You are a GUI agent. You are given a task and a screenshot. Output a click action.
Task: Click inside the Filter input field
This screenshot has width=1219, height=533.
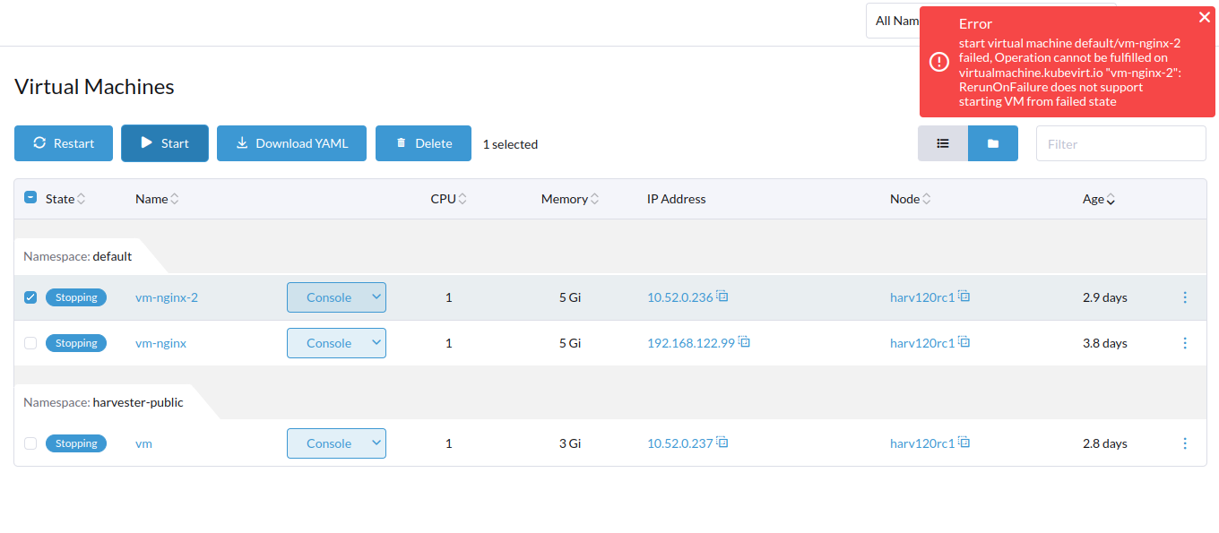click(1120, 143)
